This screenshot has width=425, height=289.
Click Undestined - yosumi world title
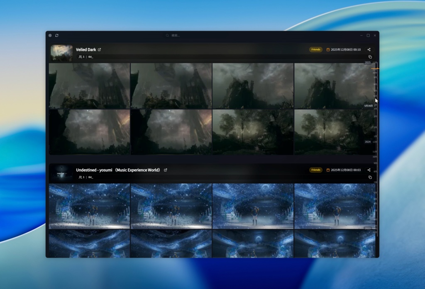(x=118, y=170)
